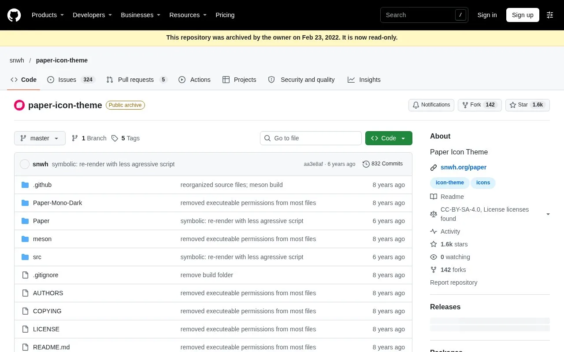Click the Go to file search box
Image resolution: width=564 pixels, height=352 pixels.
coord(311,138)
